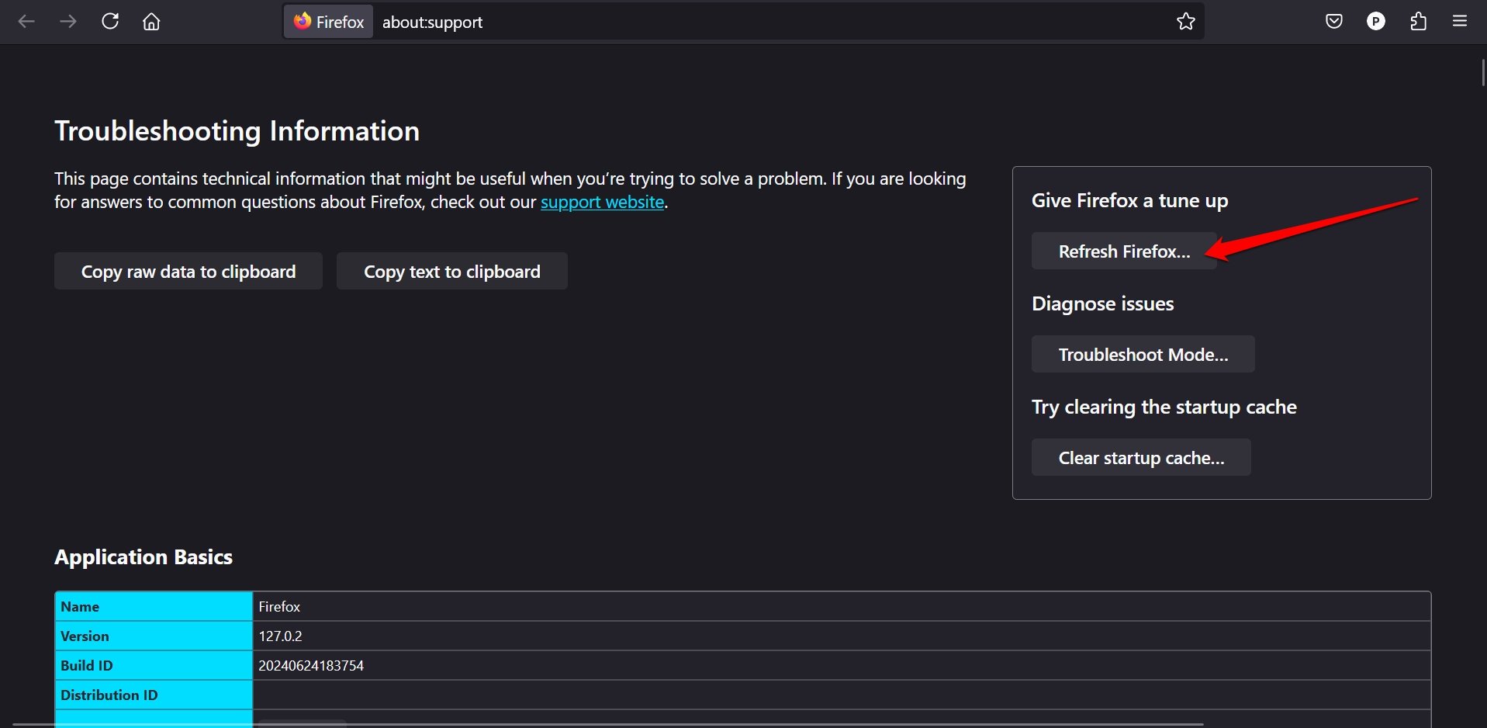The image size is (1487, 728).
Task: Launch Troubleshoot Mode
Action: [x=1143, y=355]
